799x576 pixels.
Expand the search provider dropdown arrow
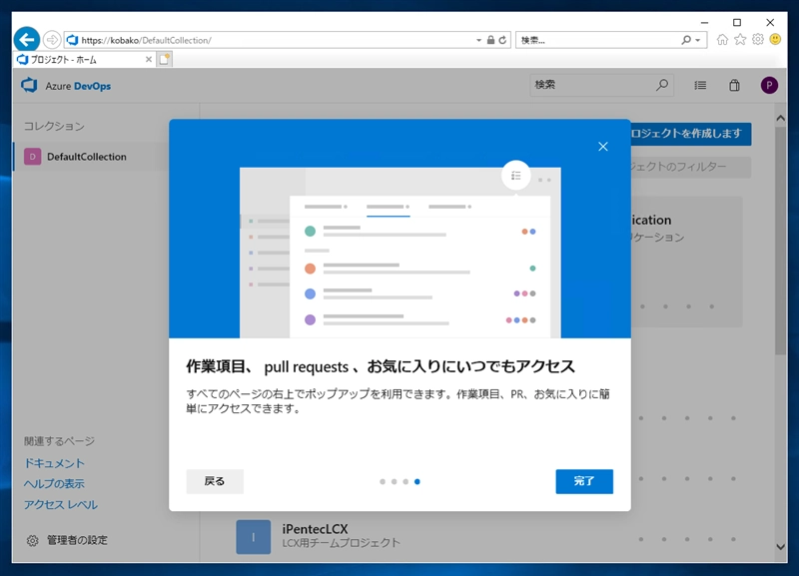tap(698, 40)
